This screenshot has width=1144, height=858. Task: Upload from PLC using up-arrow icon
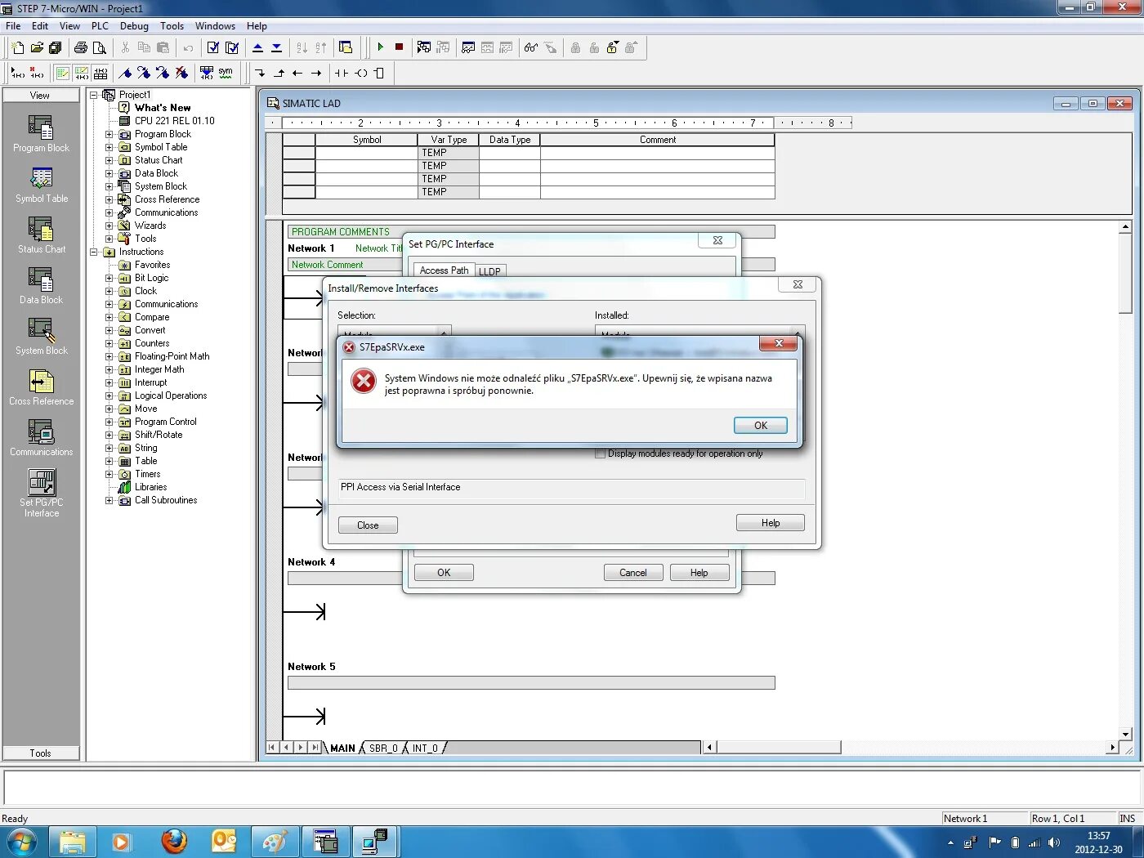258,47
